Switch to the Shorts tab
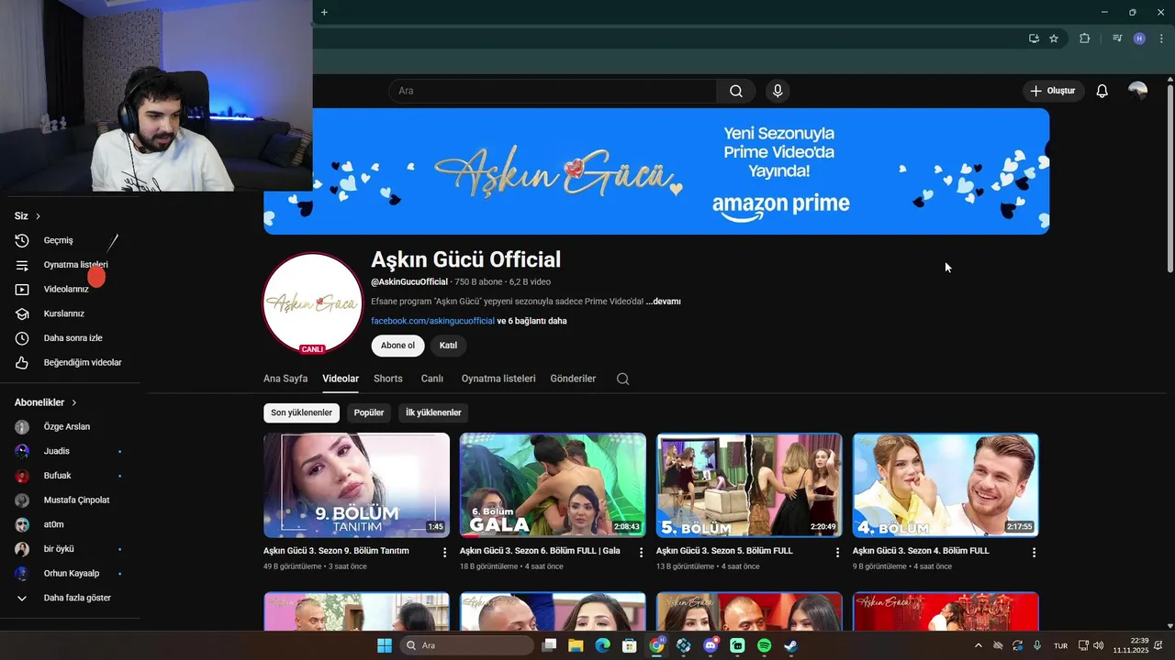This screenshot has height=660, width=1175. pyautogui.click(x=388, y=379)
